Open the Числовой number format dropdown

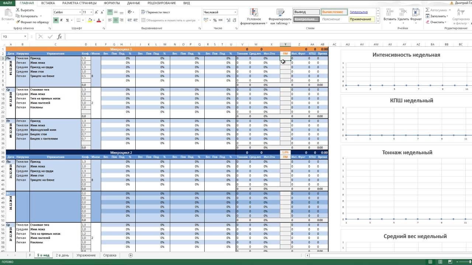[235, 12]
